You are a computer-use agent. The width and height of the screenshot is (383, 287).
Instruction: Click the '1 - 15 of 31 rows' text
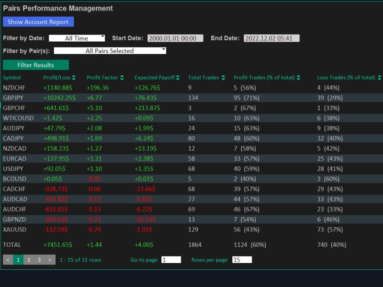pyautogui.click(x=80, y=260)
